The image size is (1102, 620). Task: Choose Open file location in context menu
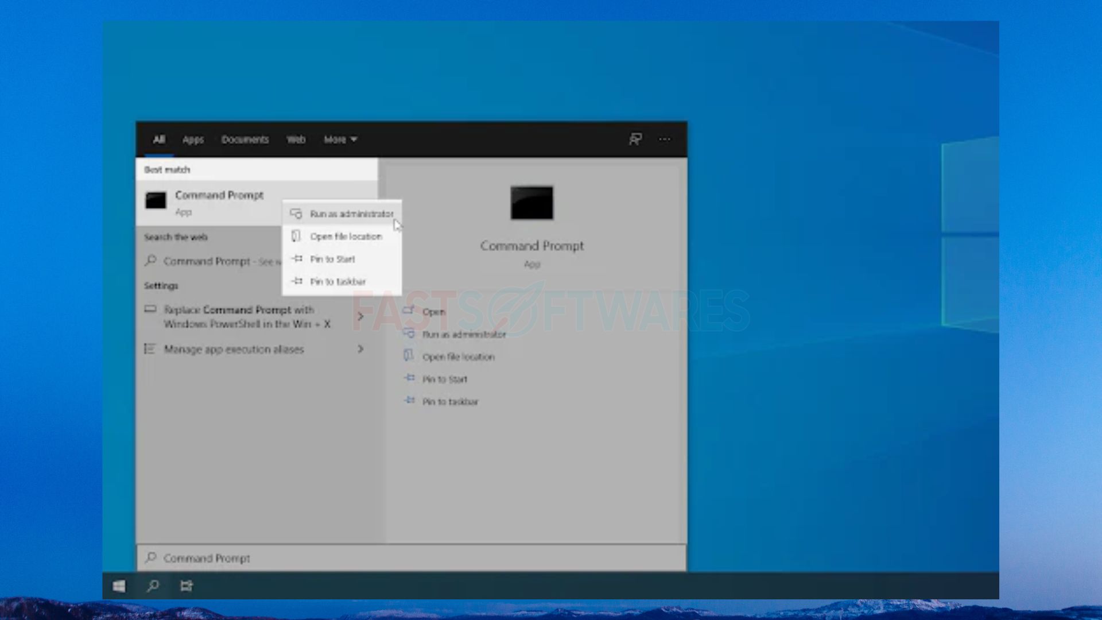click(342, 237)
